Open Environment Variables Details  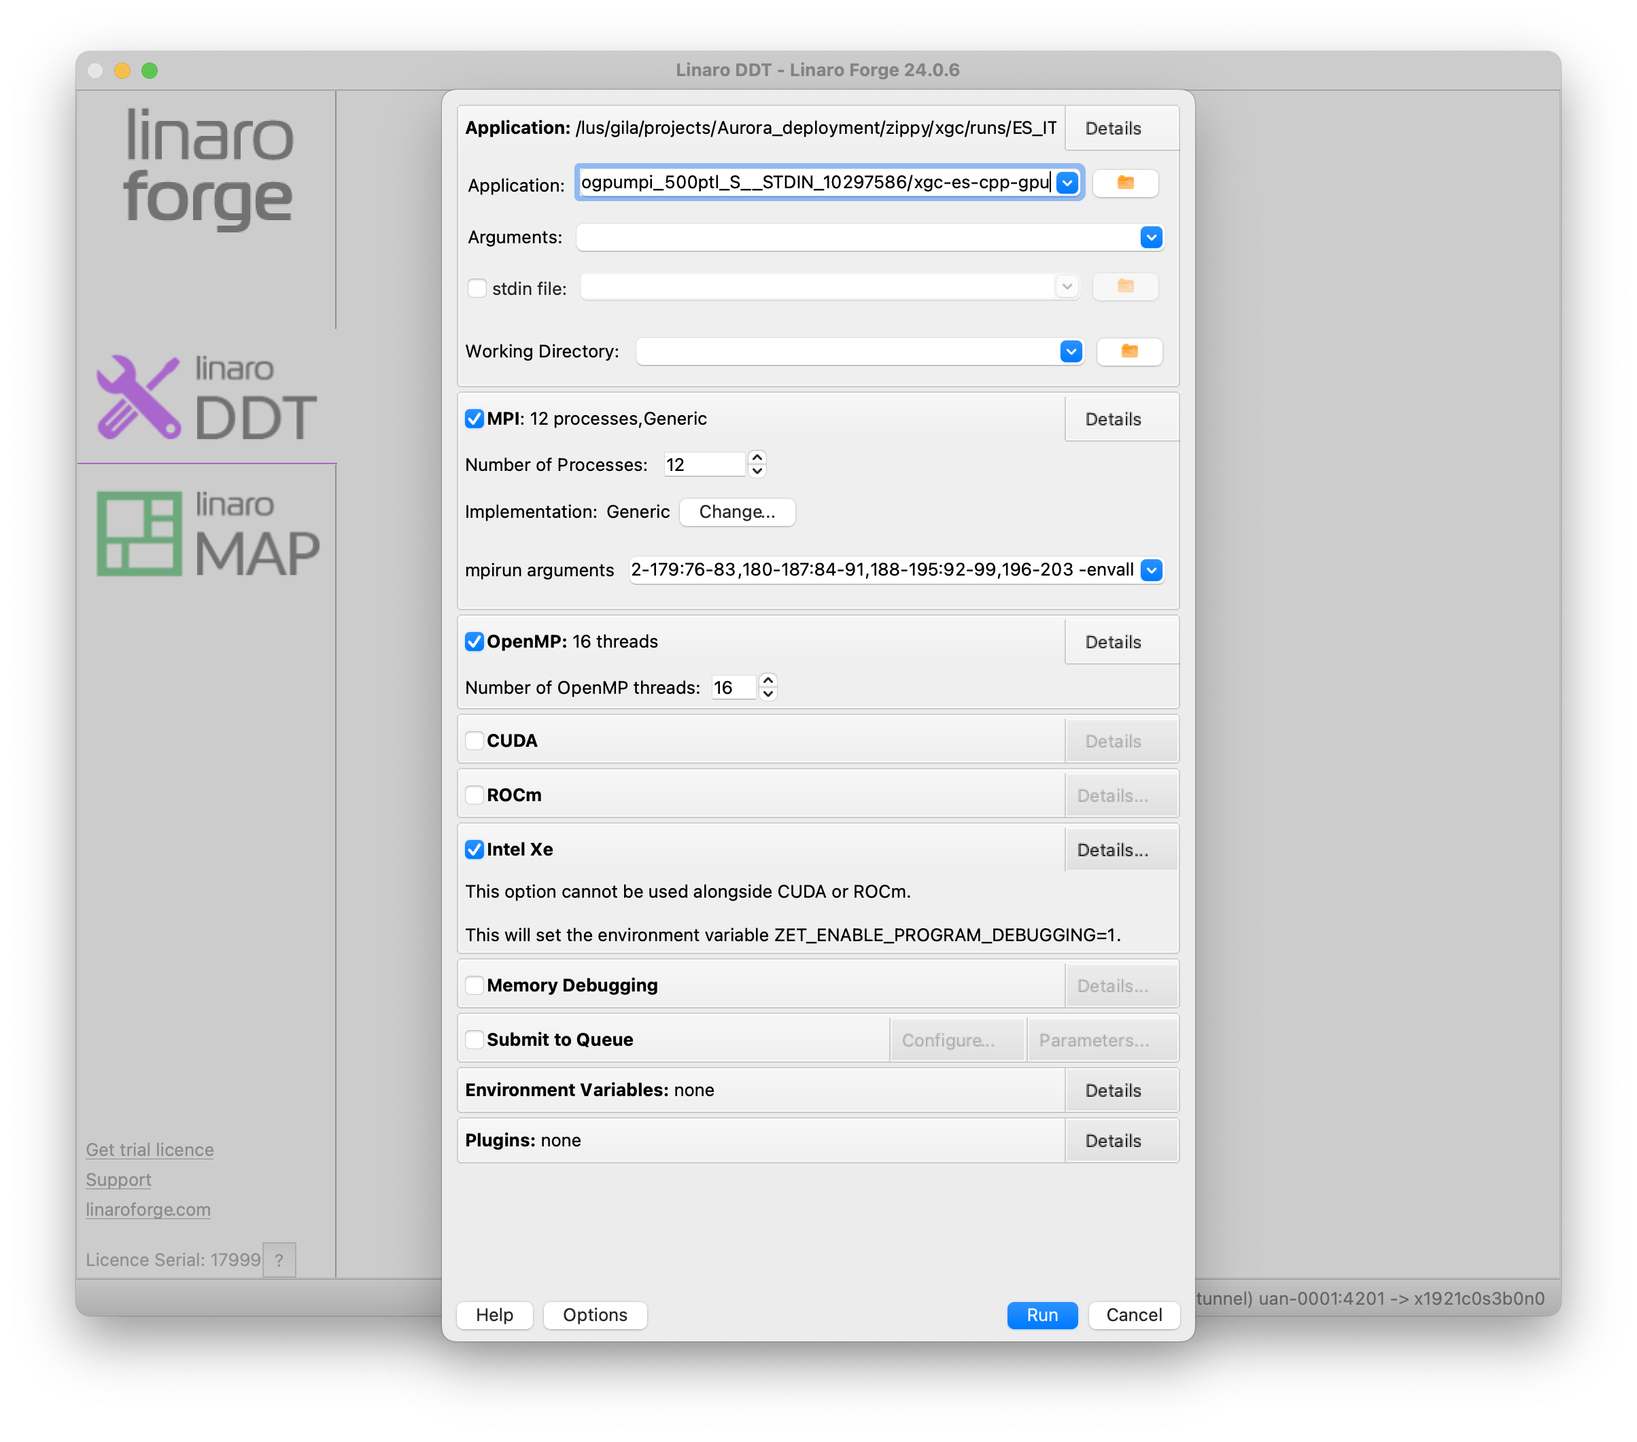1120,1091
